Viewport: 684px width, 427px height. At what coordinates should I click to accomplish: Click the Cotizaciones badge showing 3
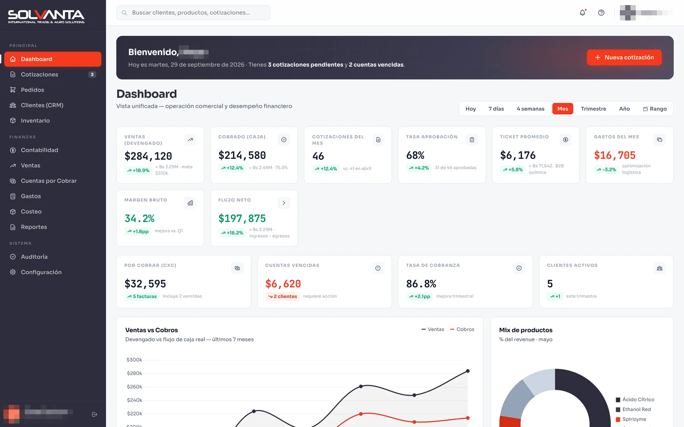point(92,74)
